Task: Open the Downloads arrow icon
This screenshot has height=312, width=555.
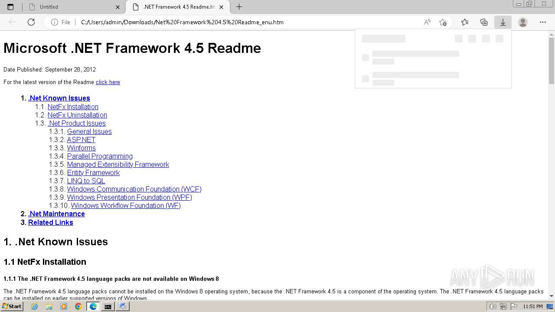Action: pos(503,22)
